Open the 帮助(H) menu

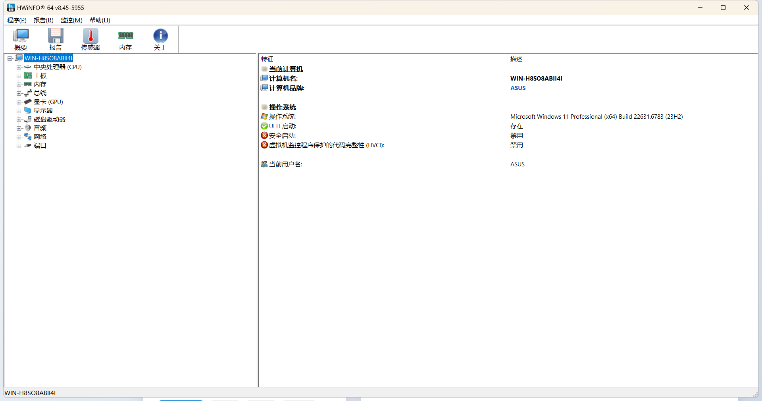click(x=100, y=20)
